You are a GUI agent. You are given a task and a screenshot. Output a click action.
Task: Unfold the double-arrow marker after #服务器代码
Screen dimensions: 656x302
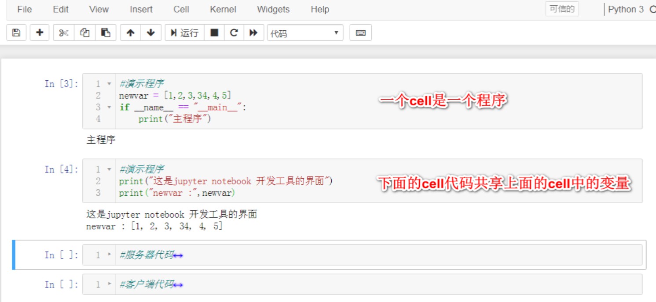click(178, 255)
